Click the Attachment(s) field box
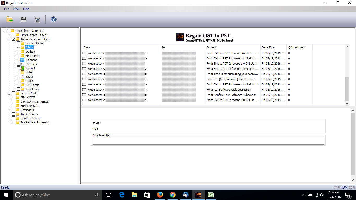Viewport: 356px width, 200px height. 208,141
